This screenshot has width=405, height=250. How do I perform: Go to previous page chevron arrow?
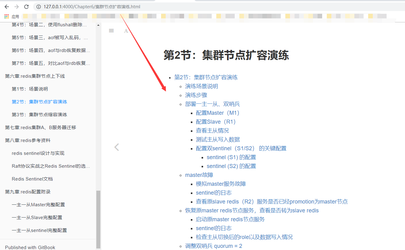[x=117, y=147]
